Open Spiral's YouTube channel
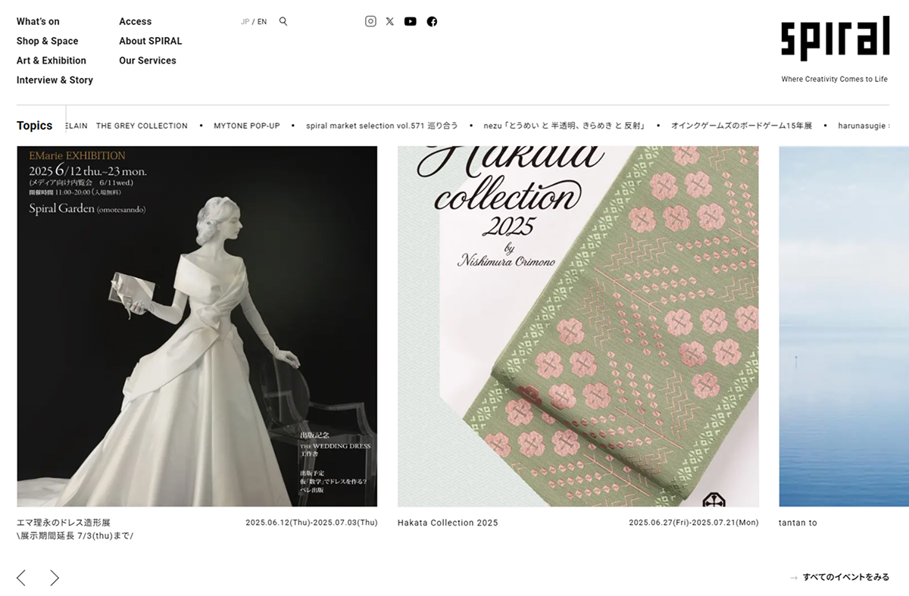The height and width of the screenshot is (596, 909). pos(410,21)
